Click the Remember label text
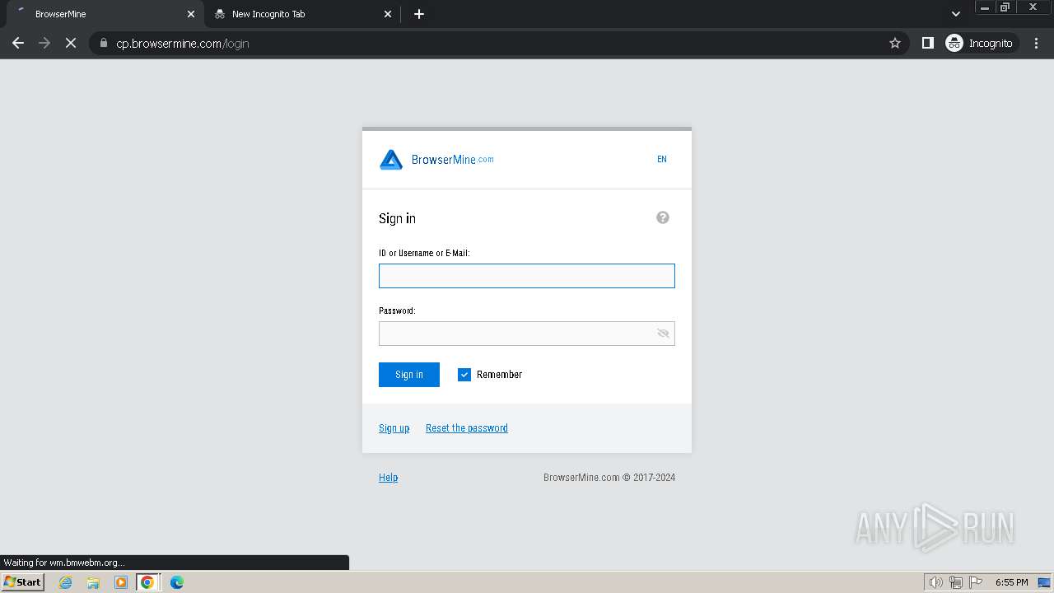Viewport: 1054px width, 593px height. [x=499, y=375]
